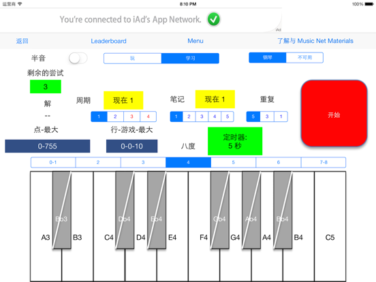Viewport: 376px width, 282px height.
Task: Select octave segment 2
Action: click(x=98, y=162)
